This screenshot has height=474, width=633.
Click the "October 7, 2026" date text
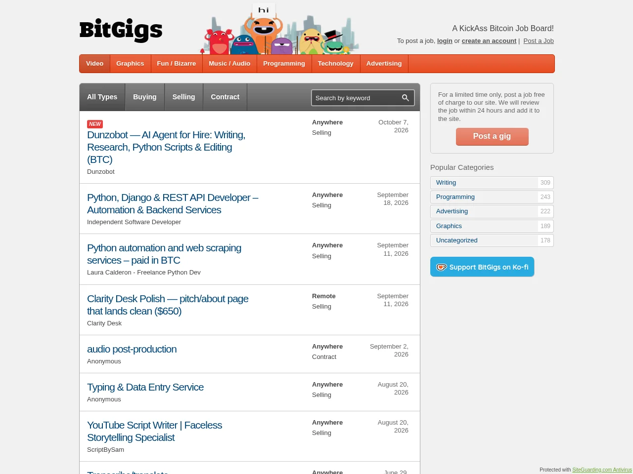393,126
